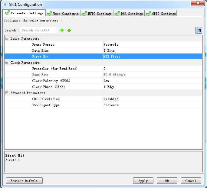
Task: Confirm with the Ok button
Action: coord(167,181)
